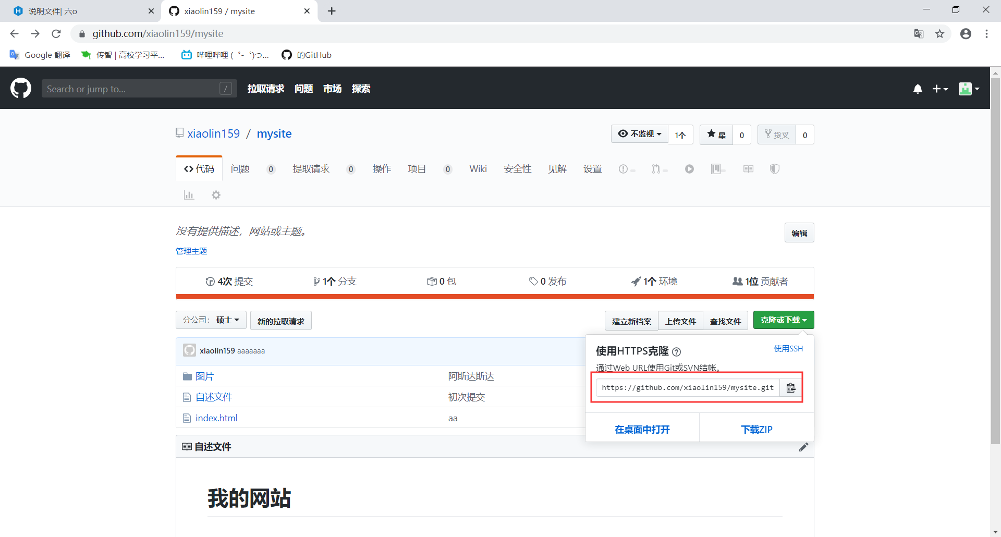Click the Chrome translate page icon
1001x537 pixels.
919,34
